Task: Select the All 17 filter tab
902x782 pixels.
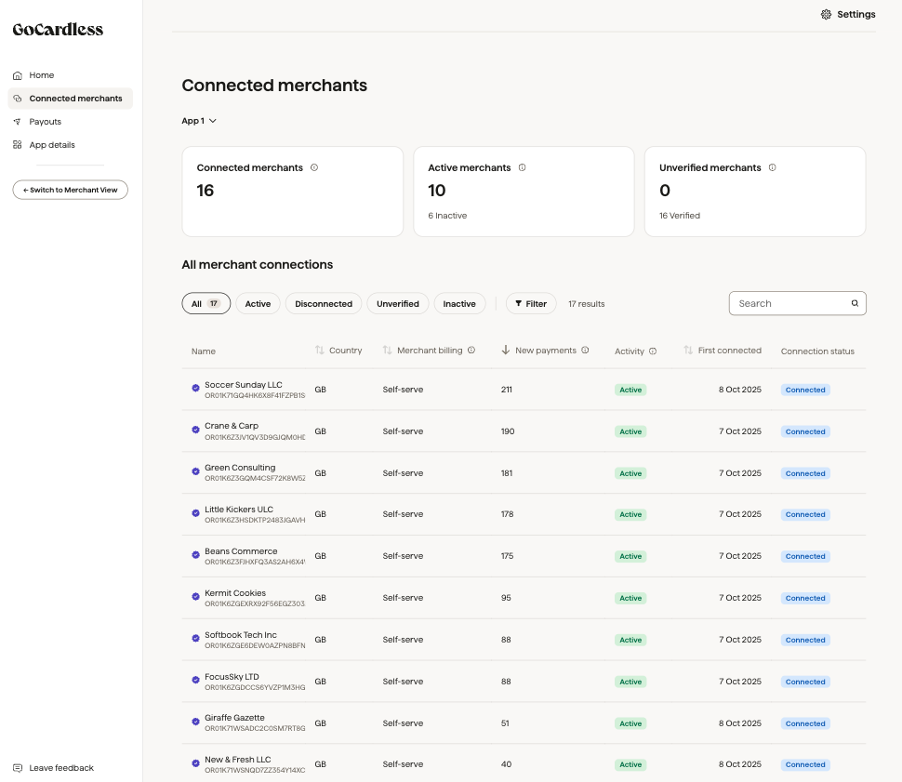Action: [206, 304]
